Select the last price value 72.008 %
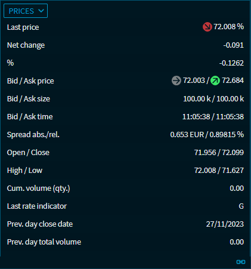This screenshot has width=251, height=269. 228,27
